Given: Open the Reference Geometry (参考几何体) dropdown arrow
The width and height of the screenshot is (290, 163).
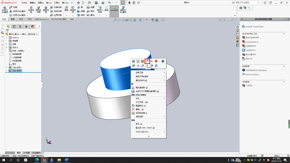Looking at the screenshot, I should click(100, 16).
